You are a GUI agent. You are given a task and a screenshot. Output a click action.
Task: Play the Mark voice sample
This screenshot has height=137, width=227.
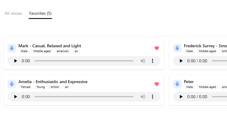point(15,61)
